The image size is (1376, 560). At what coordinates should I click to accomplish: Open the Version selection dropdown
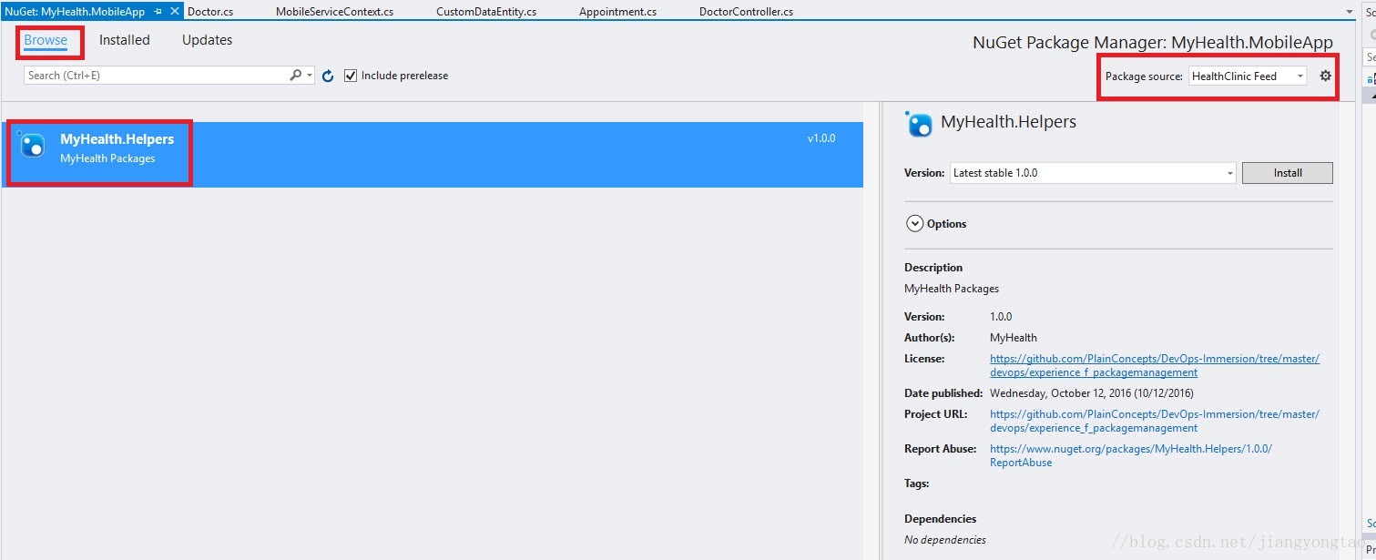[1093, 173]
